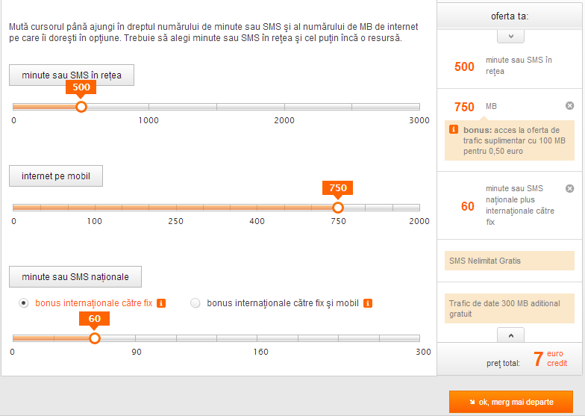
Task: Set internet slider to 250 mark
Action: (176, 208)
